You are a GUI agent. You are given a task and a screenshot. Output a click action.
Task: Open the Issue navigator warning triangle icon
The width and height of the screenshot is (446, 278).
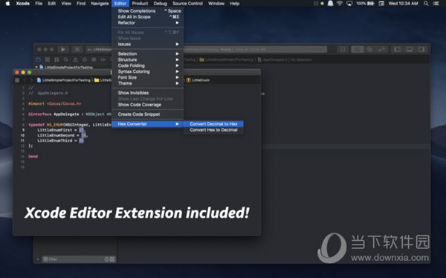point(75,59)
